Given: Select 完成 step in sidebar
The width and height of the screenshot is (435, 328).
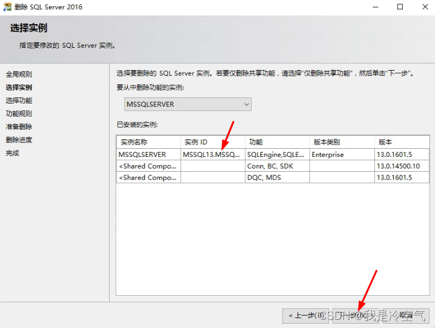Looking at the screenshot, I should click(x=12, y=153).
